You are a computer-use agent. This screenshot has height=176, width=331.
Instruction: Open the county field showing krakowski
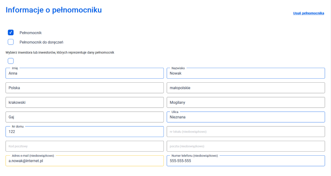(85, 102)
